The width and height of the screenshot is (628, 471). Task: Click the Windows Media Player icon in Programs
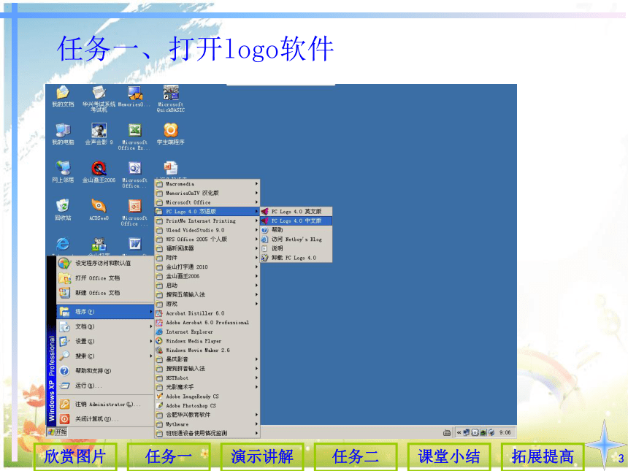(x=159, y=341)
